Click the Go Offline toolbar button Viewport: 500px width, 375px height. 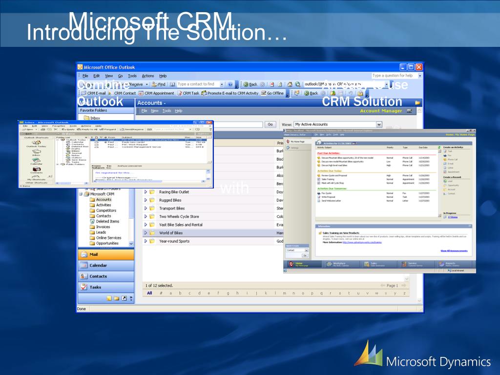click(x=272, y=93)
